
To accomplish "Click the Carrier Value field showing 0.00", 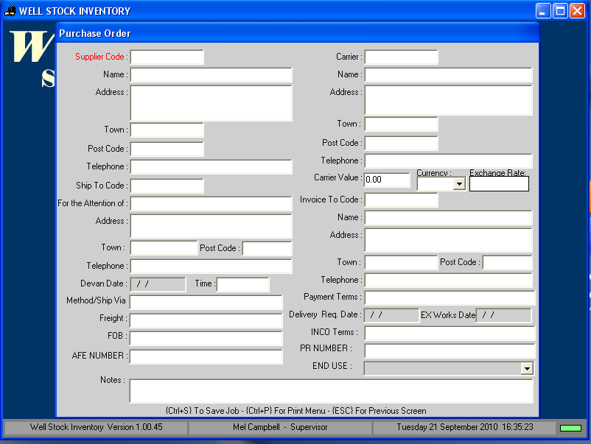I will point(387,180).
